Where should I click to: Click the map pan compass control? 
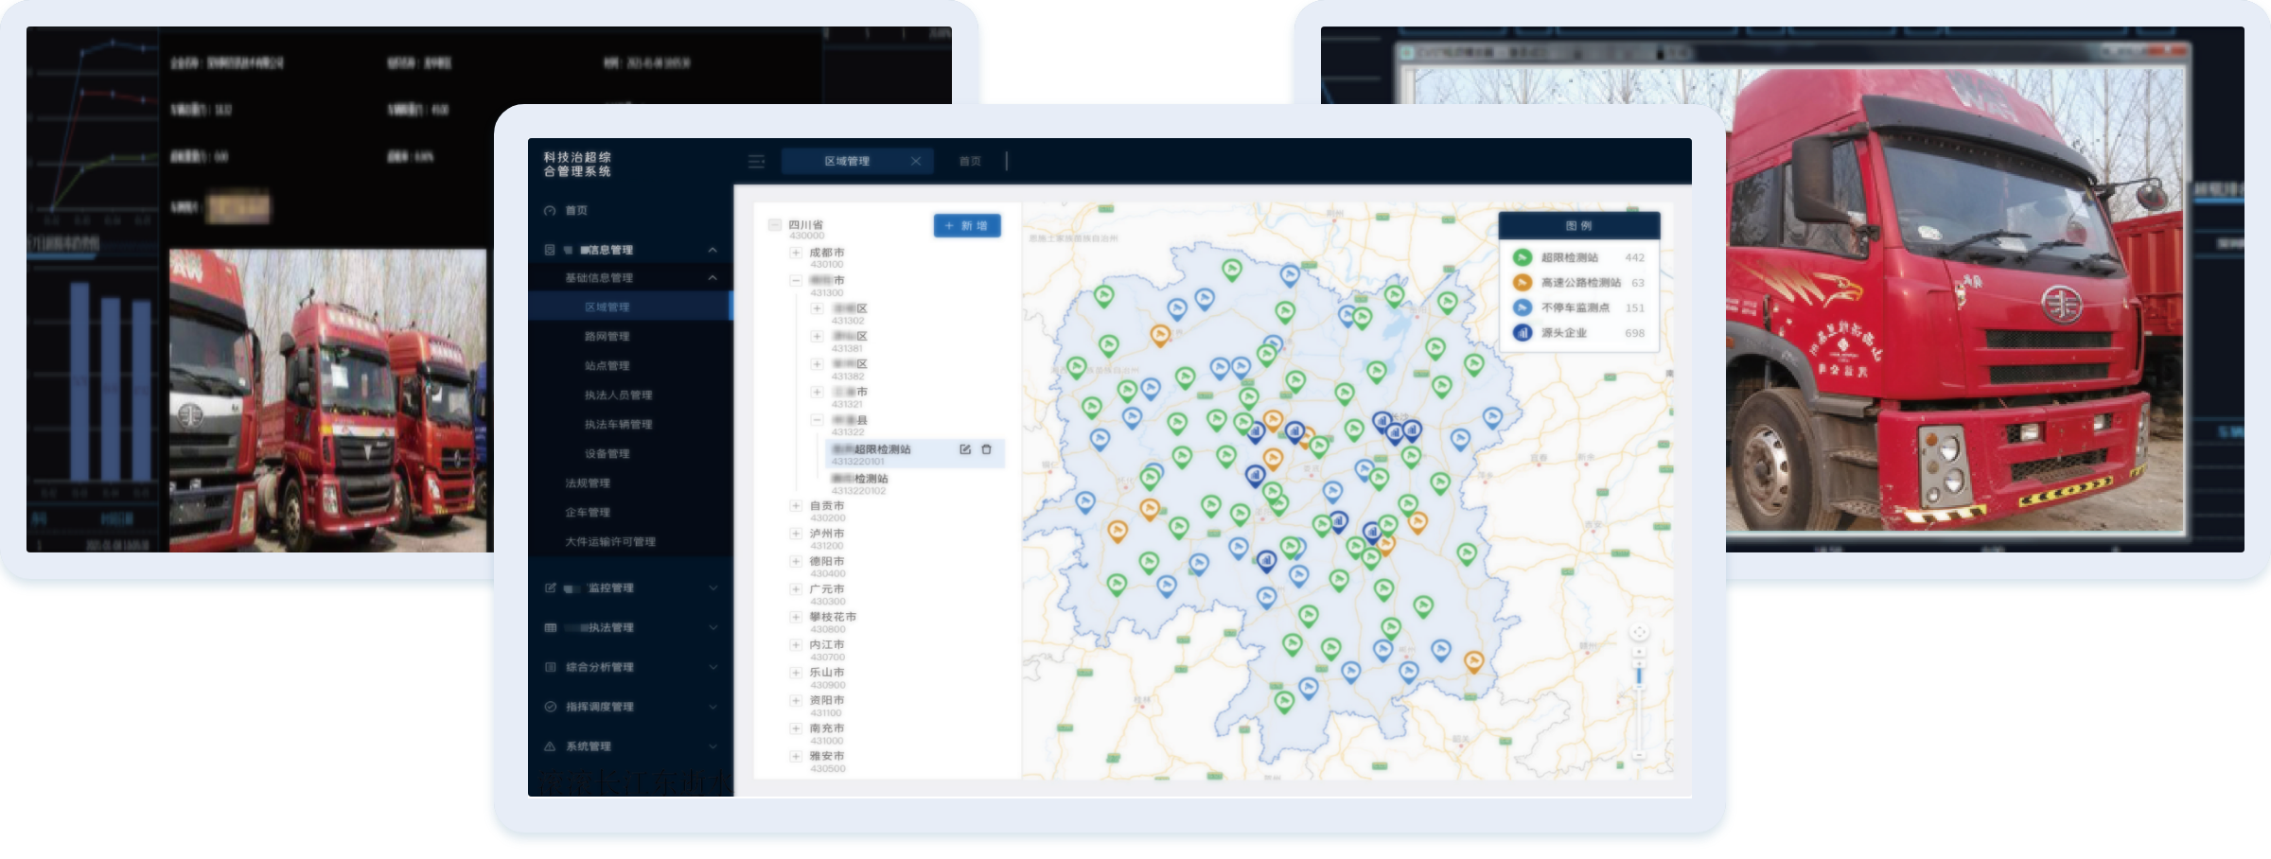click(1639, 632)
